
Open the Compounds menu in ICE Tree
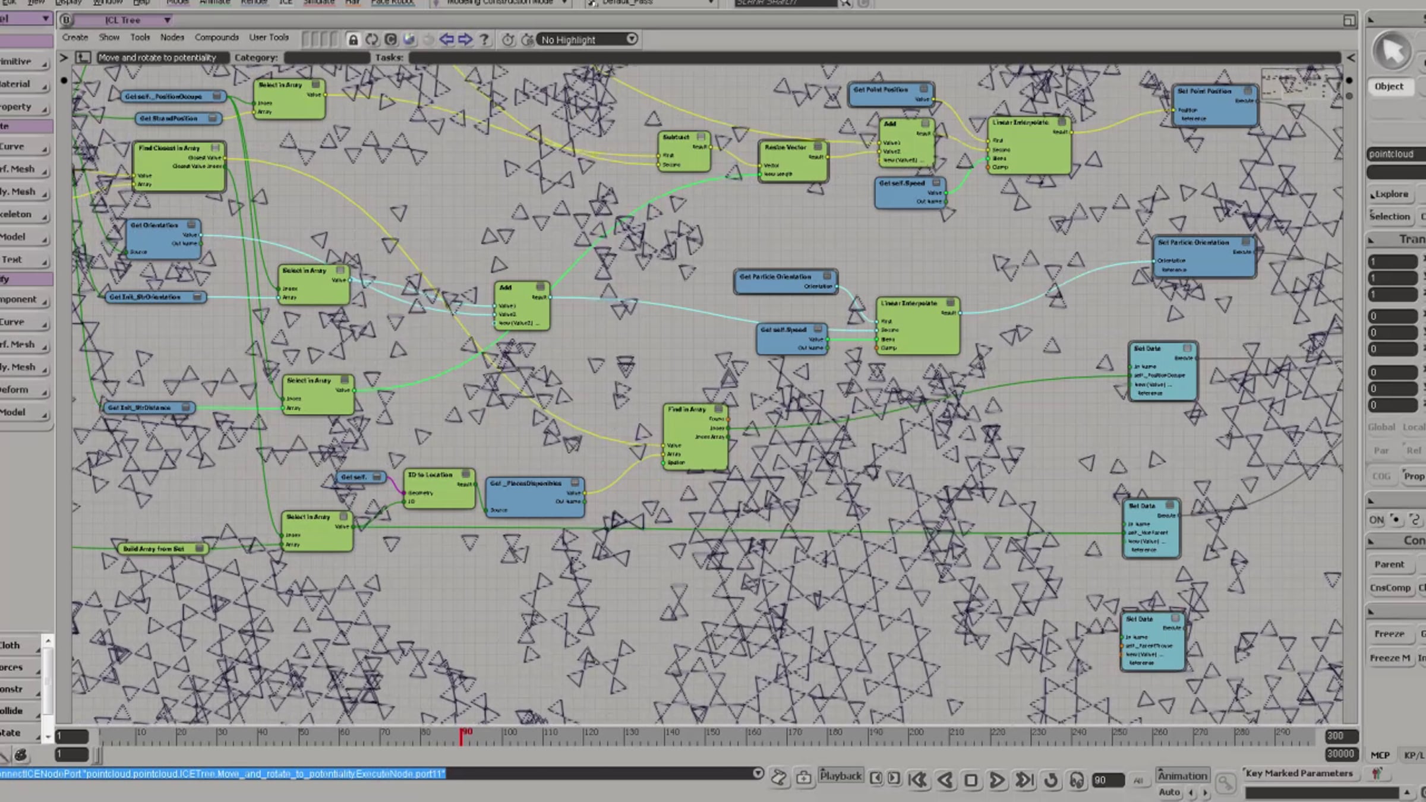tap(217, 37)
